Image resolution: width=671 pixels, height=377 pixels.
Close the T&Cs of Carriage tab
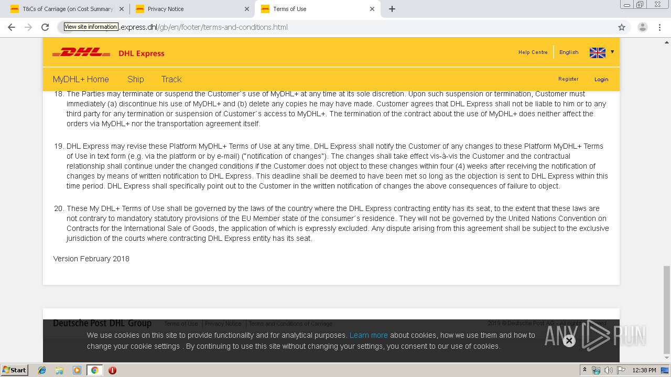(122, 9)
